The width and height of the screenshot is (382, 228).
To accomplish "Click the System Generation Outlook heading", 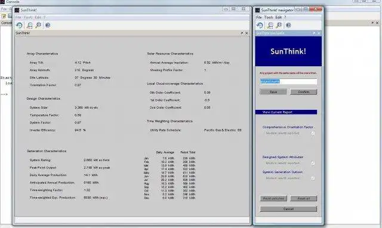I will coord(282,172).
